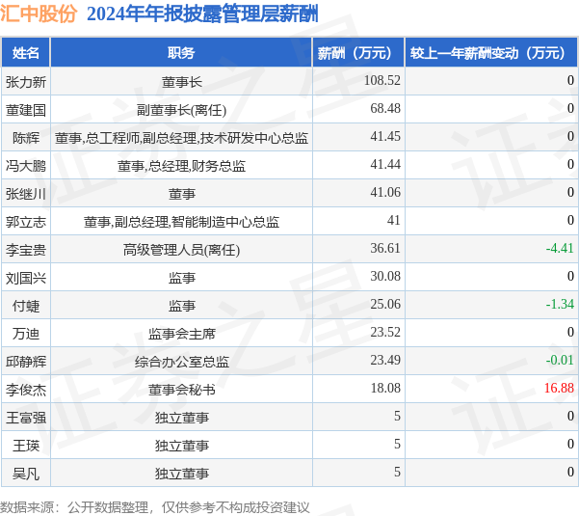Click the 较上一年薪酬变动（万元） column header
The image size is (579, 516).
click(x=492, y=53)
